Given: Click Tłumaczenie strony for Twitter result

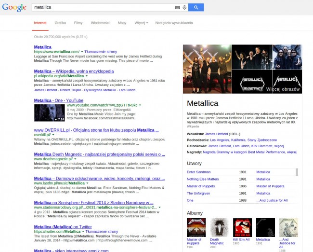Looking at the screenshot, I should coord(102,232).
